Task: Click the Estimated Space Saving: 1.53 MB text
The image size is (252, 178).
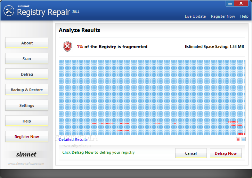Action: pos(214,46)
